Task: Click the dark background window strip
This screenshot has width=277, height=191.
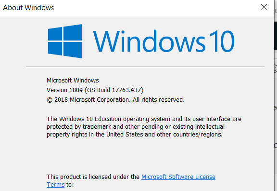Action: click(x=276, y=35)
